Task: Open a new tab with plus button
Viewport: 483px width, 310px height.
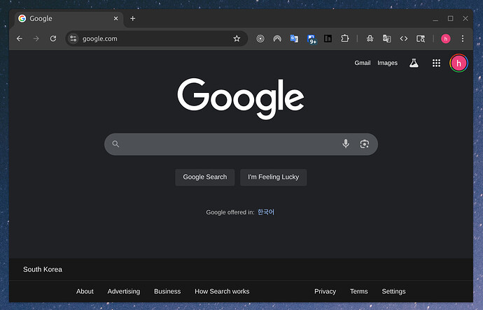Action: pos(133,19)
